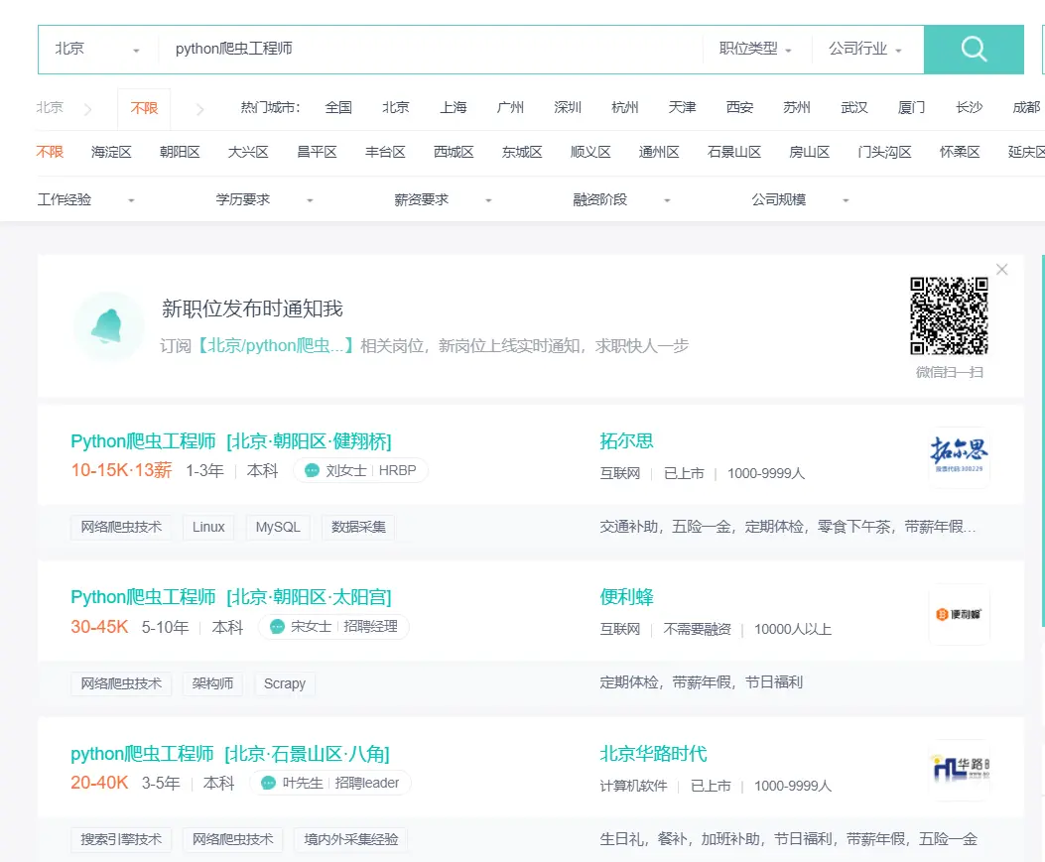Open the 北京 city dropdown in search bar
The image size is (1045, 862).
coord(98,50)
